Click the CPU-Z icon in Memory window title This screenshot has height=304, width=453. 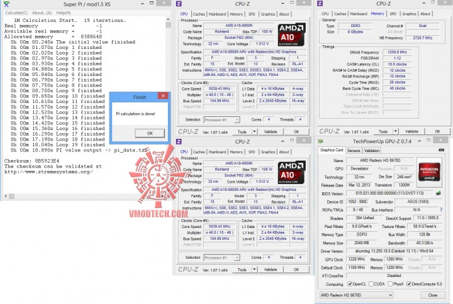click(x=320, y=4)
